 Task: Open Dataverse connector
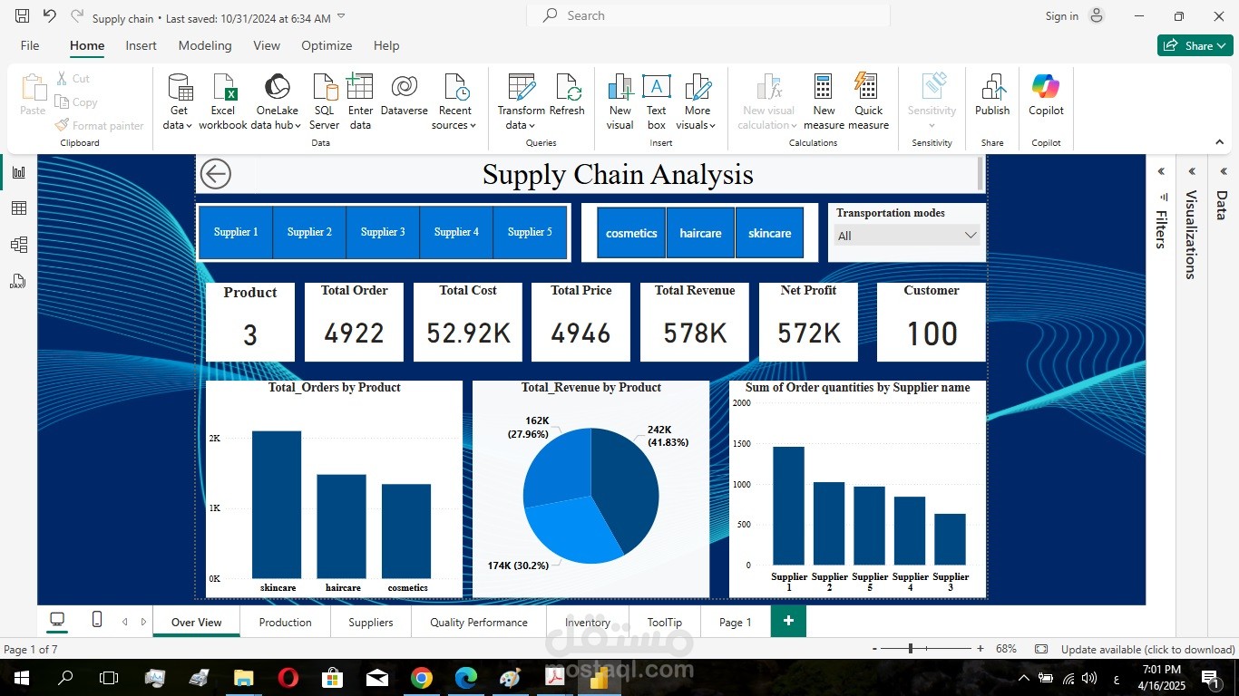point(405,95)
